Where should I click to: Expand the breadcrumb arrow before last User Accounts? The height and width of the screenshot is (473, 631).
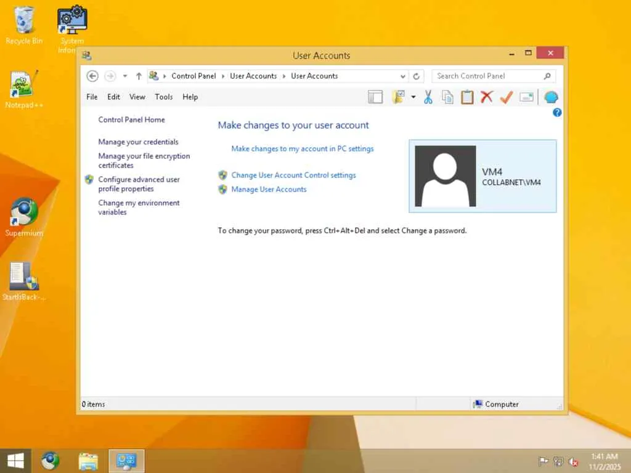(x=284, y=76)
